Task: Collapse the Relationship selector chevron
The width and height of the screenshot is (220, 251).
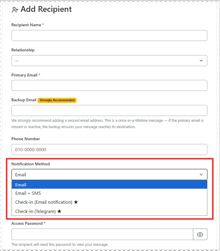Action: (x=201, y=61)
